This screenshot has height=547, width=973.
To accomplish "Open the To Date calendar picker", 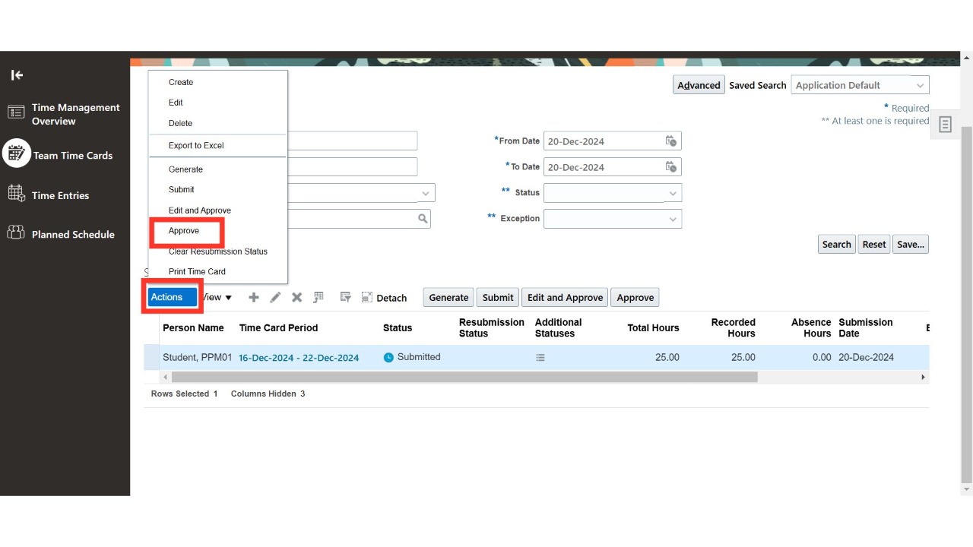I will [x=671, y=167].
